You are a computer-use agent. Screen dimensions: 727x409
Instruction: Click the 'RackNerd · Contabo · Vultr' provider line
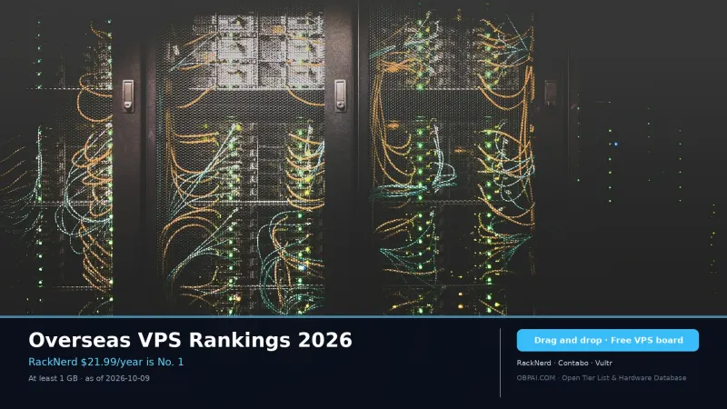click(564, 363)
